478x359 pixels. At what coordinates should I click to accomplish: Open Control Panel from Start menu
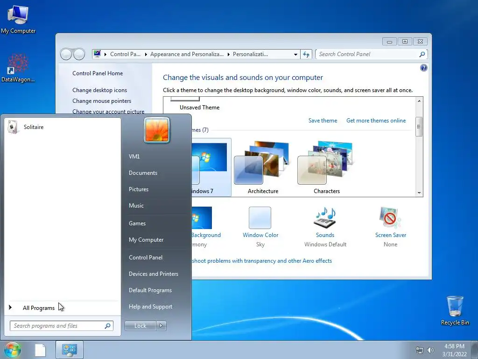[146, 258]
